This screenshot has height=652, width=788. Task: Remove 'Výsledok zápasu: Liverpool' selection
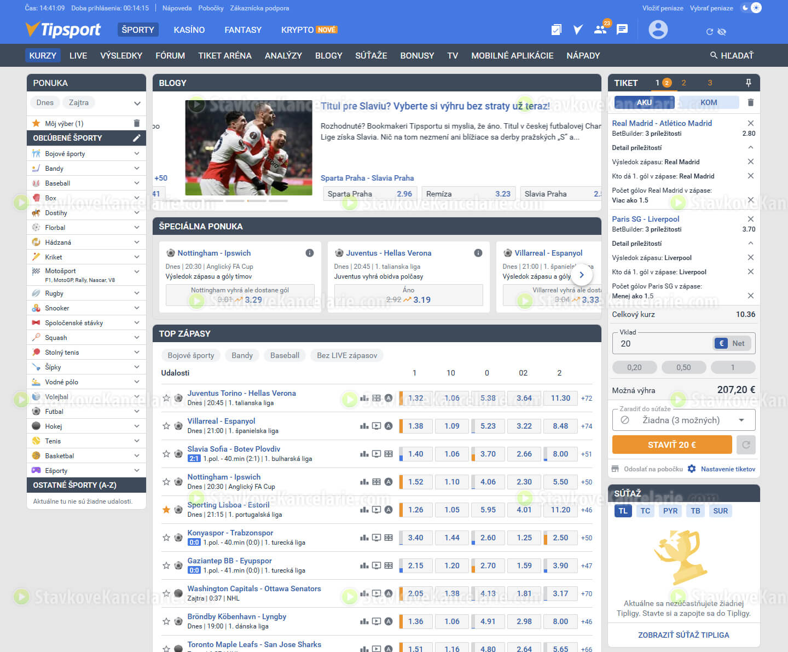(x=751, y=257)
